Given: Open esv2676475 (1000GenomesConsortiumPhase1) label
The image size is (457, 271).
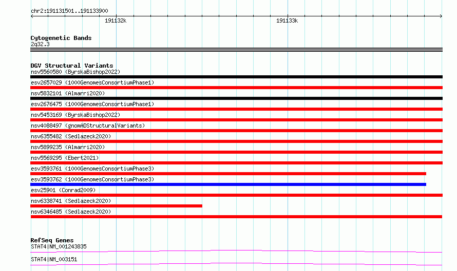Looking at the screenshot, I should click(92, 104).
